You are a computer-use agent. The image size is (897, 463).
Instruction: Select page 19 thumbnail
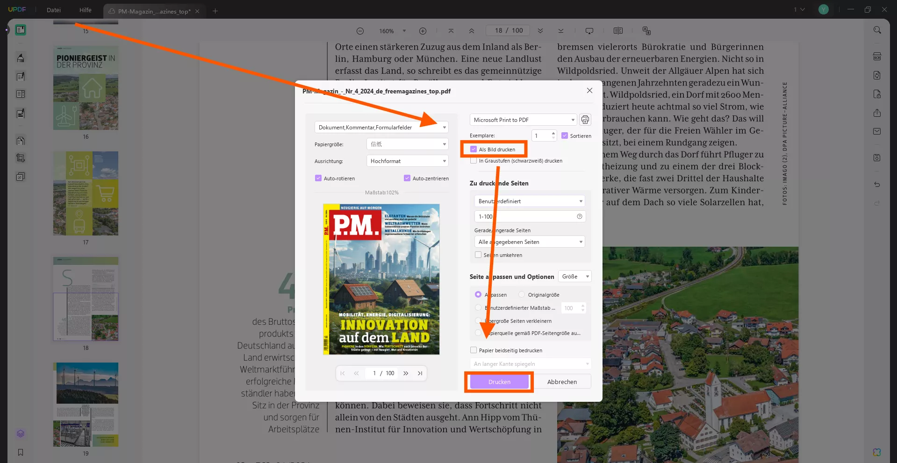point(86,405)
